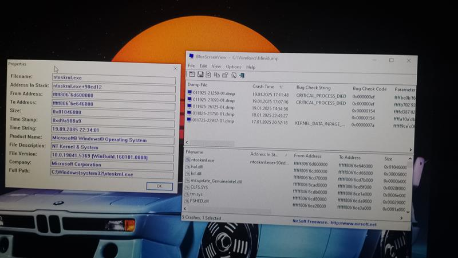Click scroll-right arrow in upper pane
The width and height of the screenshot is (458, 258).
pyautogui.click(x=410, y=150)
